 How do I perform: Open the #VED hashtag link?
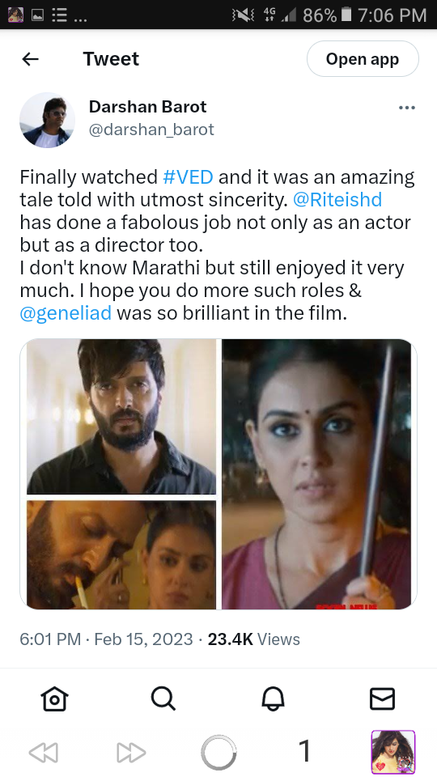point(189,177)
